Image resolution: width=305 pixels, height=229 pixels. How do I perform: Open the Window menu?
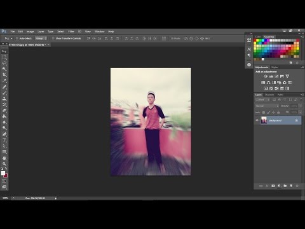tap(99, 31)
